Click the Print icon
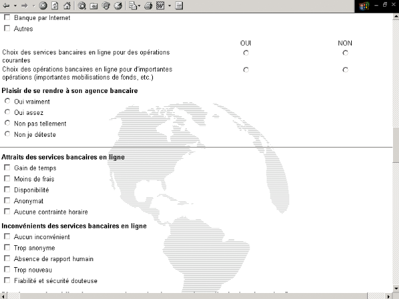Viewport: 399px width, 299px height. pos(148,5)
